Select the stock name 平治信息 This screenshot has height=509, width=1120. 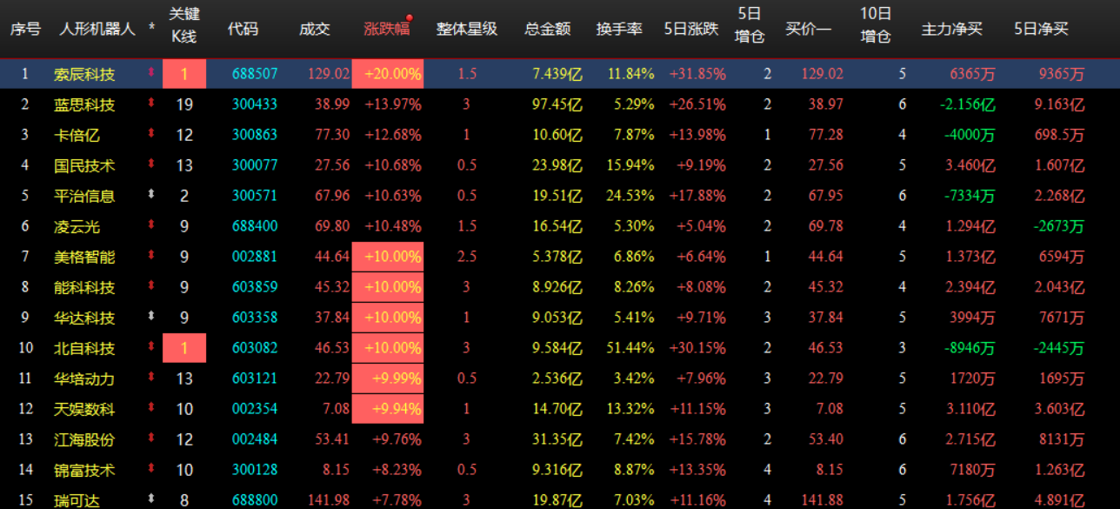84,197
